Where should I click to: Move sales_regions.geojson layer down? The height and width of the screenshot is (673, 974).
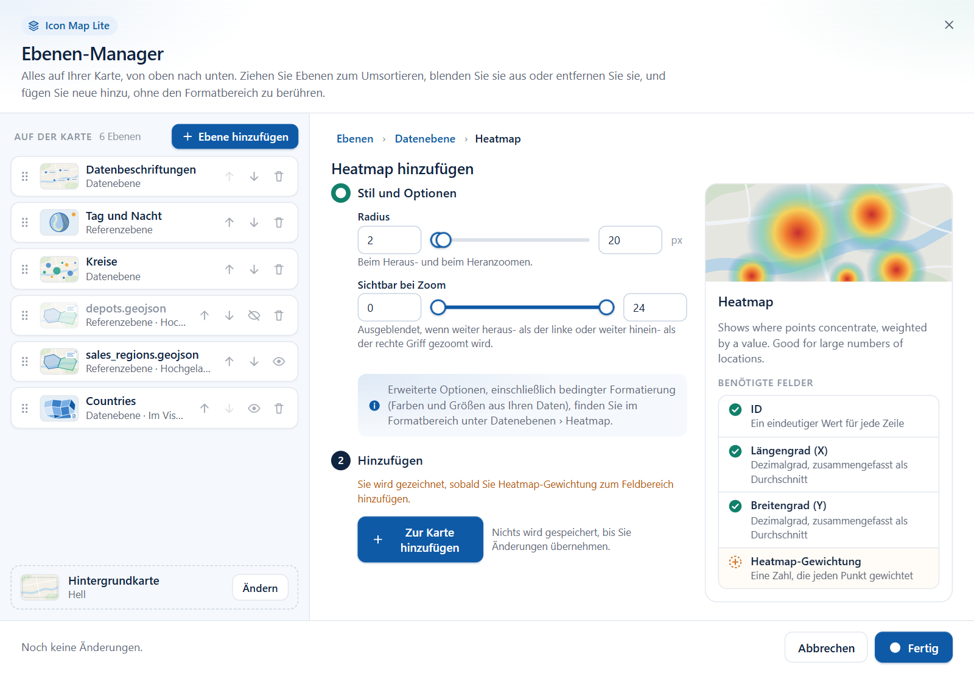coord(254,362)
